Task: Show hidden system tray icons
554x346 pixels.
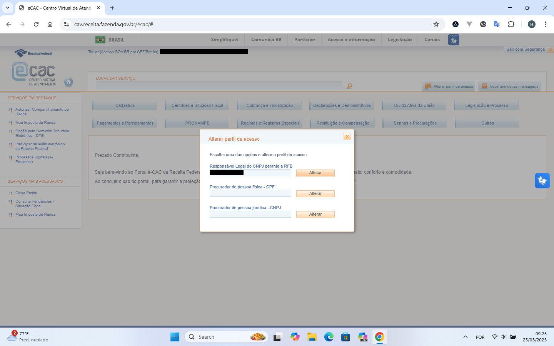Action: point(466,337)
